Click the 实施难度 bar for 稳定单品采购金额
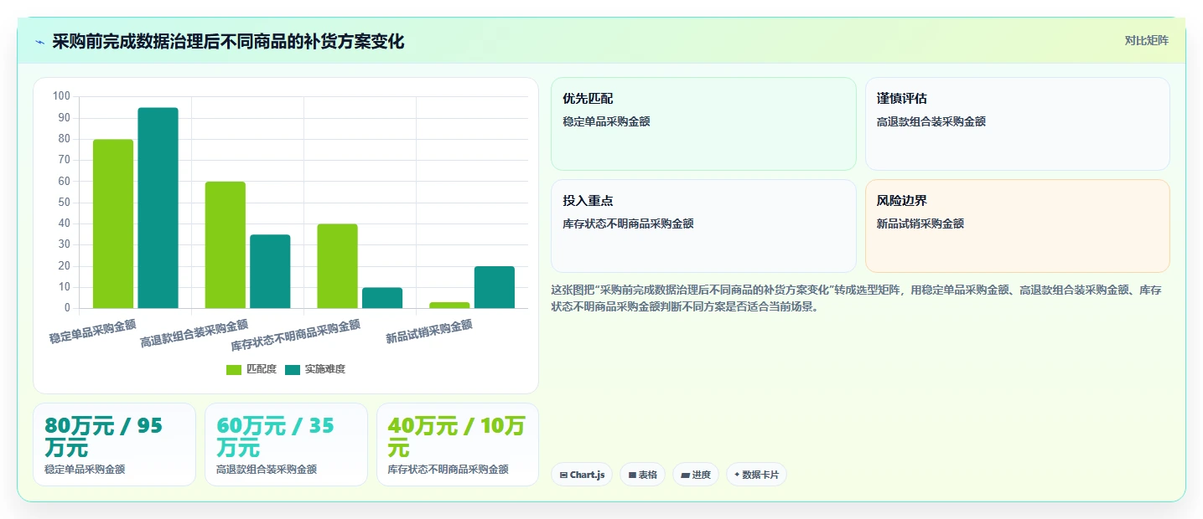 (158, 208)
